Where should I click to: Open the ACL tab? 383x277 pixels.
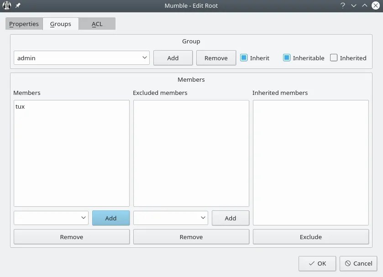pyautogui.click(x=96, y=24)
